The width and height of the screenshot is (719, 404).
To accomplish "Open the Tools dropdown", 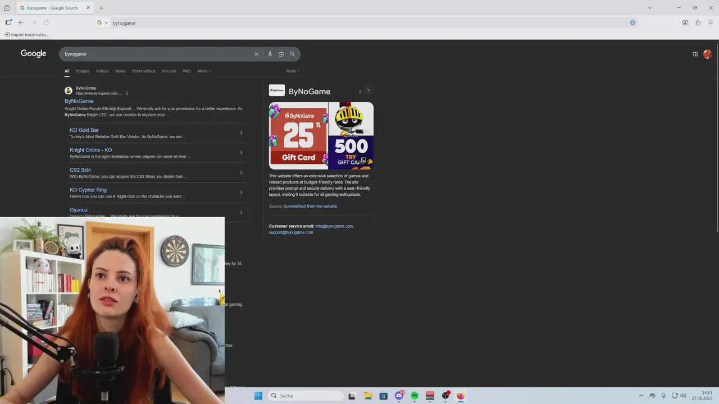I will (293, 71).
